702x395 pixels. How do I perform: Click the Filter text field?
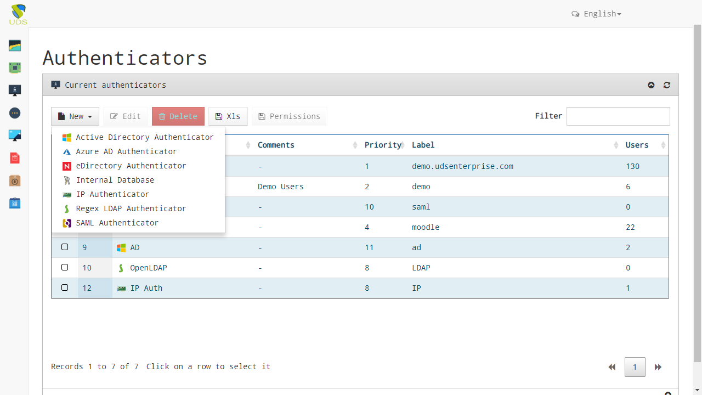pos(618,116)
